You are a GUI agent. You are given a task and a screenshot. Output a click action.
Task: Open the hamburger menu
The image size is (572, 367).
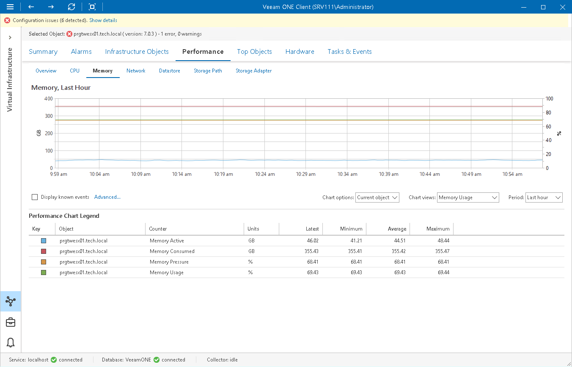[x=10, y=7]
